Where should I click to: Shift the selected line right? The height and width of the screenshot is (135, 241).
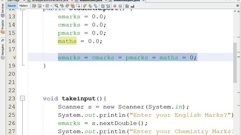pos(108,6)
